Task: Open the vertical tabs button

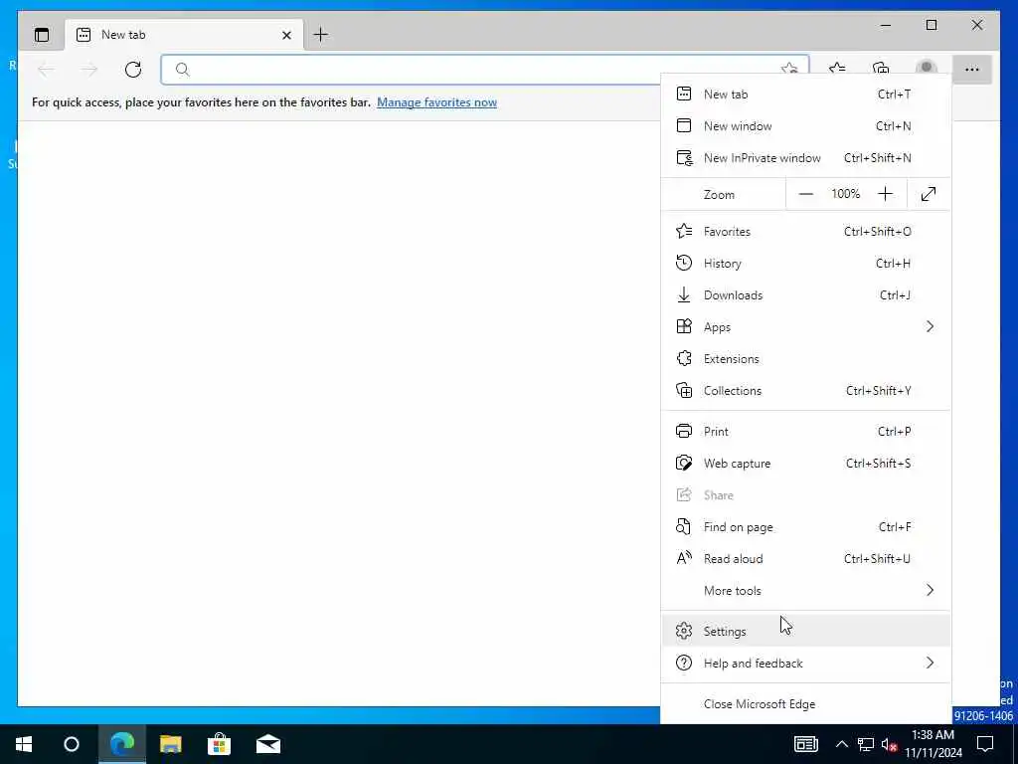Action: [42, 35]
